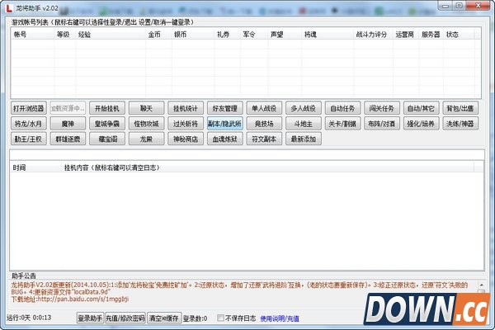Open the 关卡/割据 button

click(x=342, y=124)
